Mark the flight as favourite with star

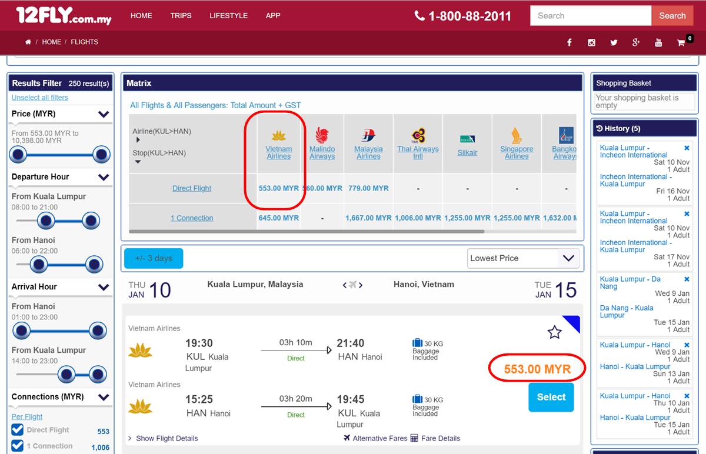point(554,332)
